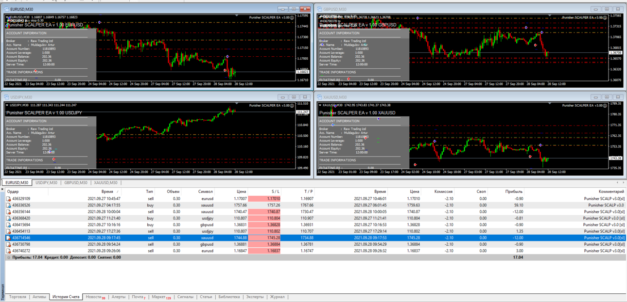Screen dimensions: 627x302
Task: Click the order icon for order 436730798
Action: (x=8, y=244)
